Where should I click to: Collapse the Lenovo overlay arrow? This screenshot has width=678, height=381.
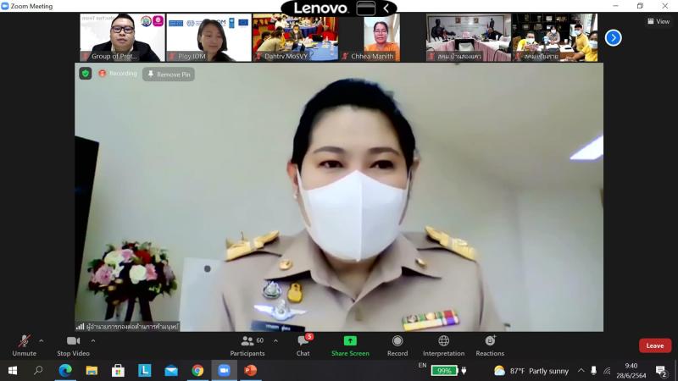386,8
